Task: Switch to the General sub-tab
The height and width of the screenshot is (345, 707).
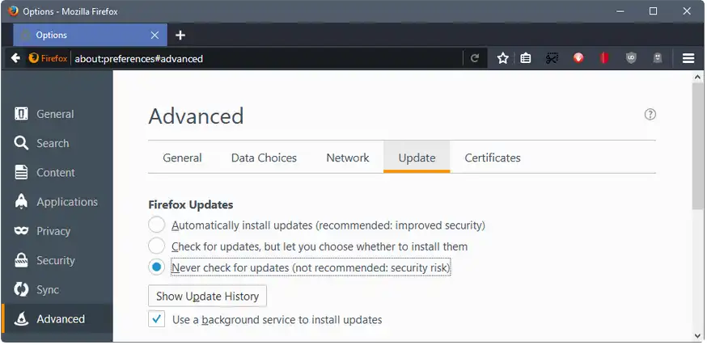Action: coord(182,158)
